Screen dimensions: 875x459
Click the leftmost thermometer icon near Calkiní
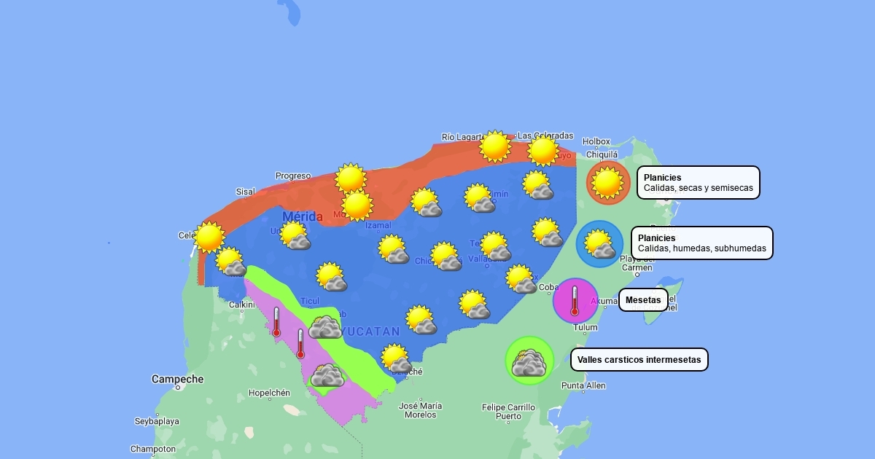[x=276, y=321]
